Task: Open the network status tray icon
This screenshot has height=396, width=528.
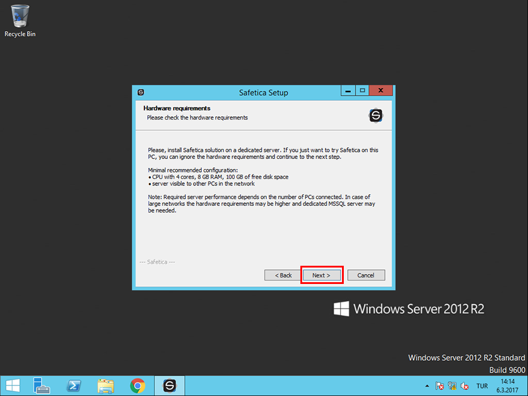Action: [452, 386]
